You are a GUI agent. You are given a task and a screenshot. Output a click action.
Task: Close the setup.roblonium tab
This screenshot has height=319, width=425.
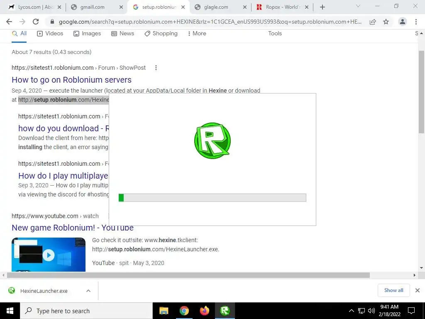click(183, 7)
